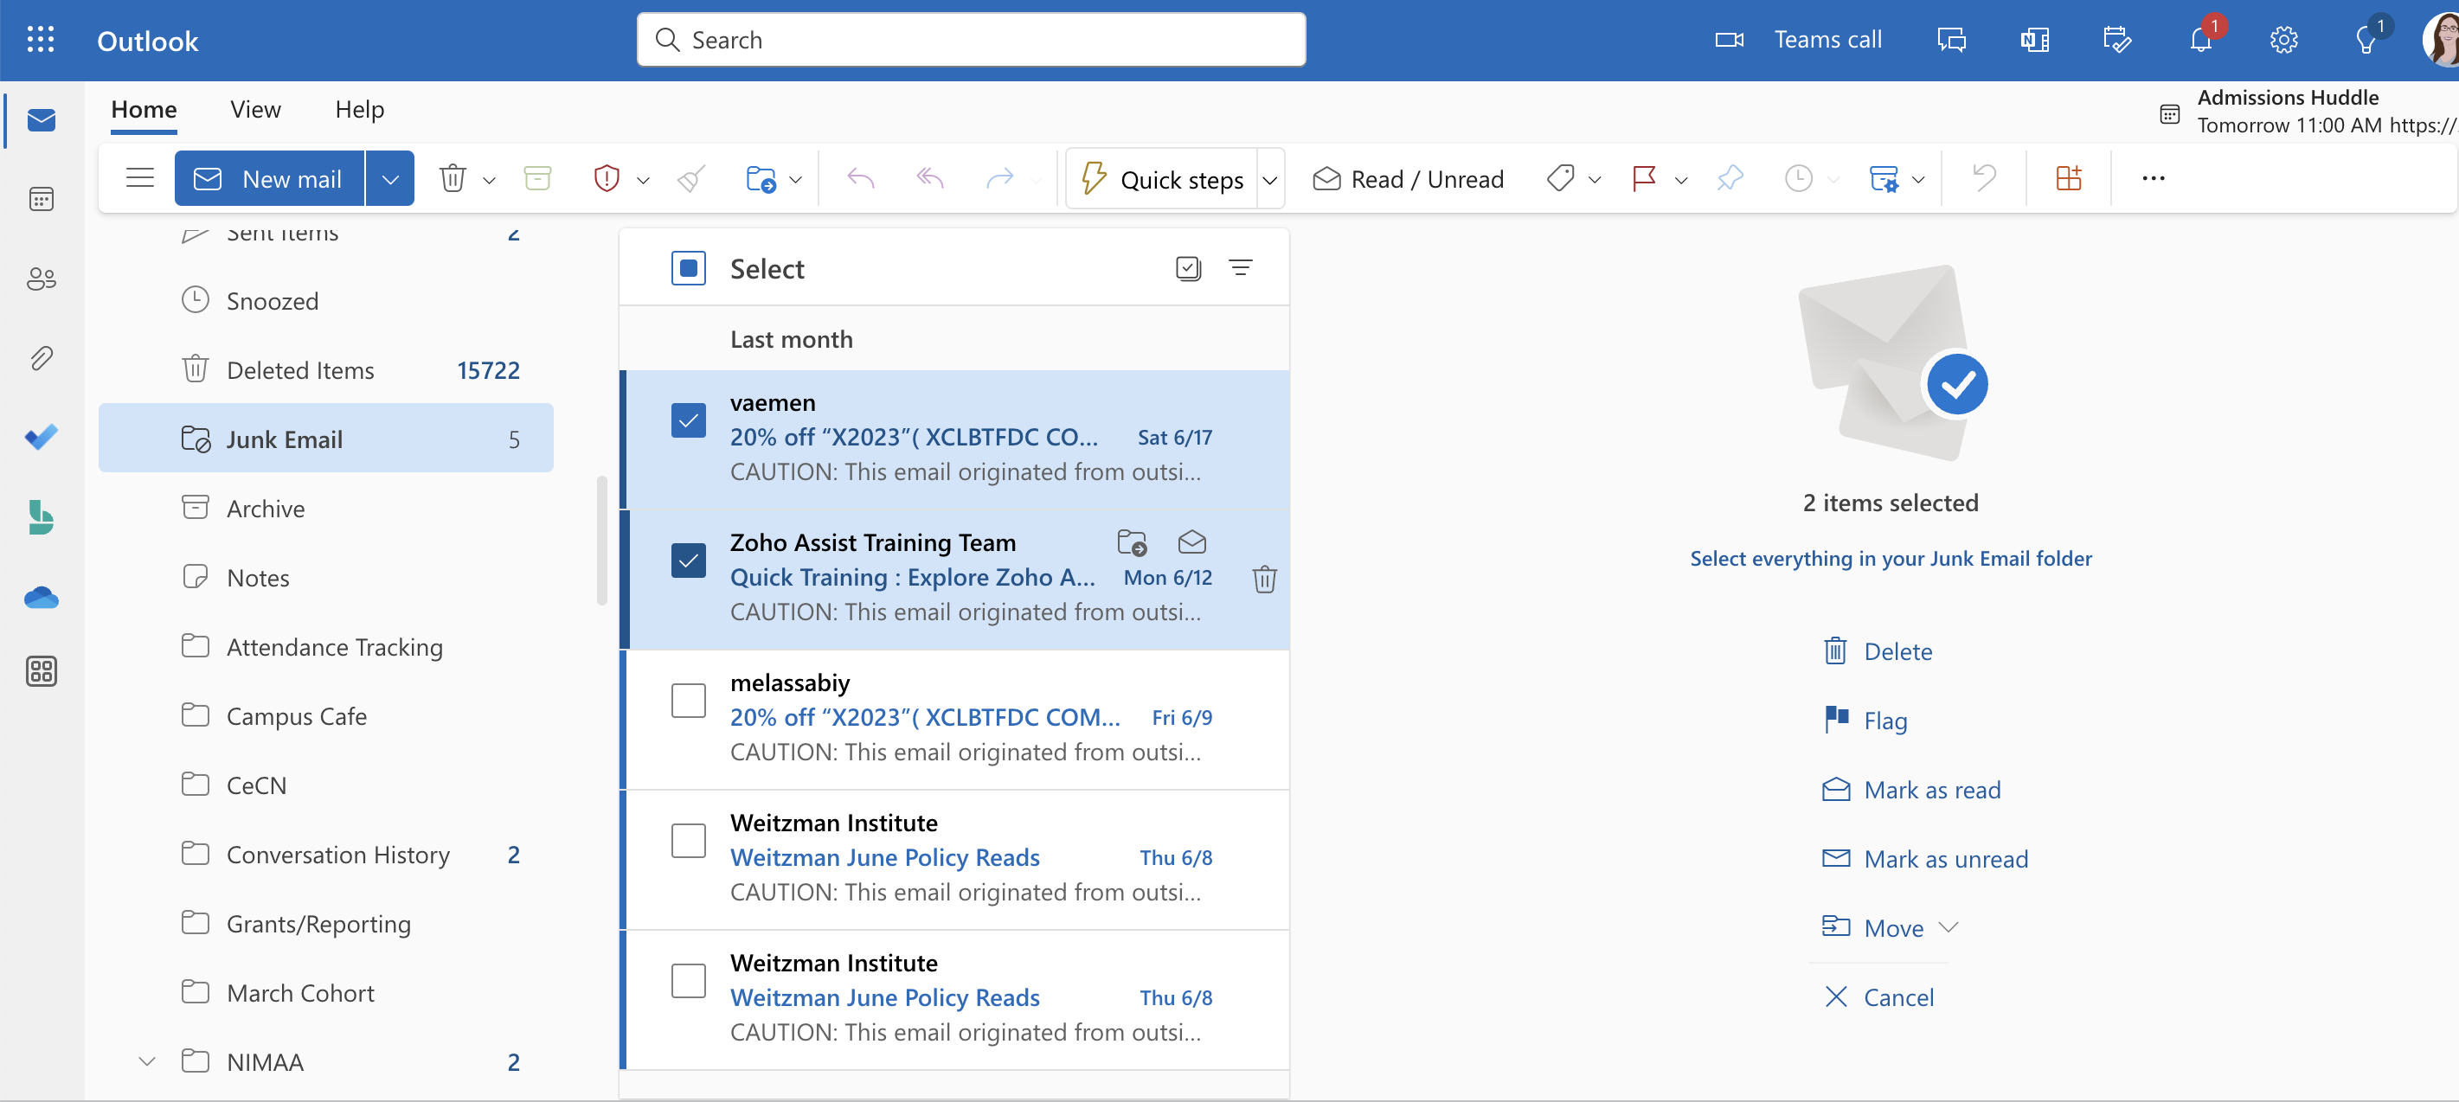Open the filter icon in message list
Viewport: 2459px width, 1102px height.
[x=1240, y=268]
